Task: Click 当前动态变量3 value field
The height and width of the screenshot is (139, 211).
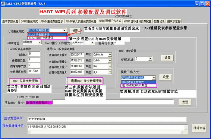Action: (77, 66)
